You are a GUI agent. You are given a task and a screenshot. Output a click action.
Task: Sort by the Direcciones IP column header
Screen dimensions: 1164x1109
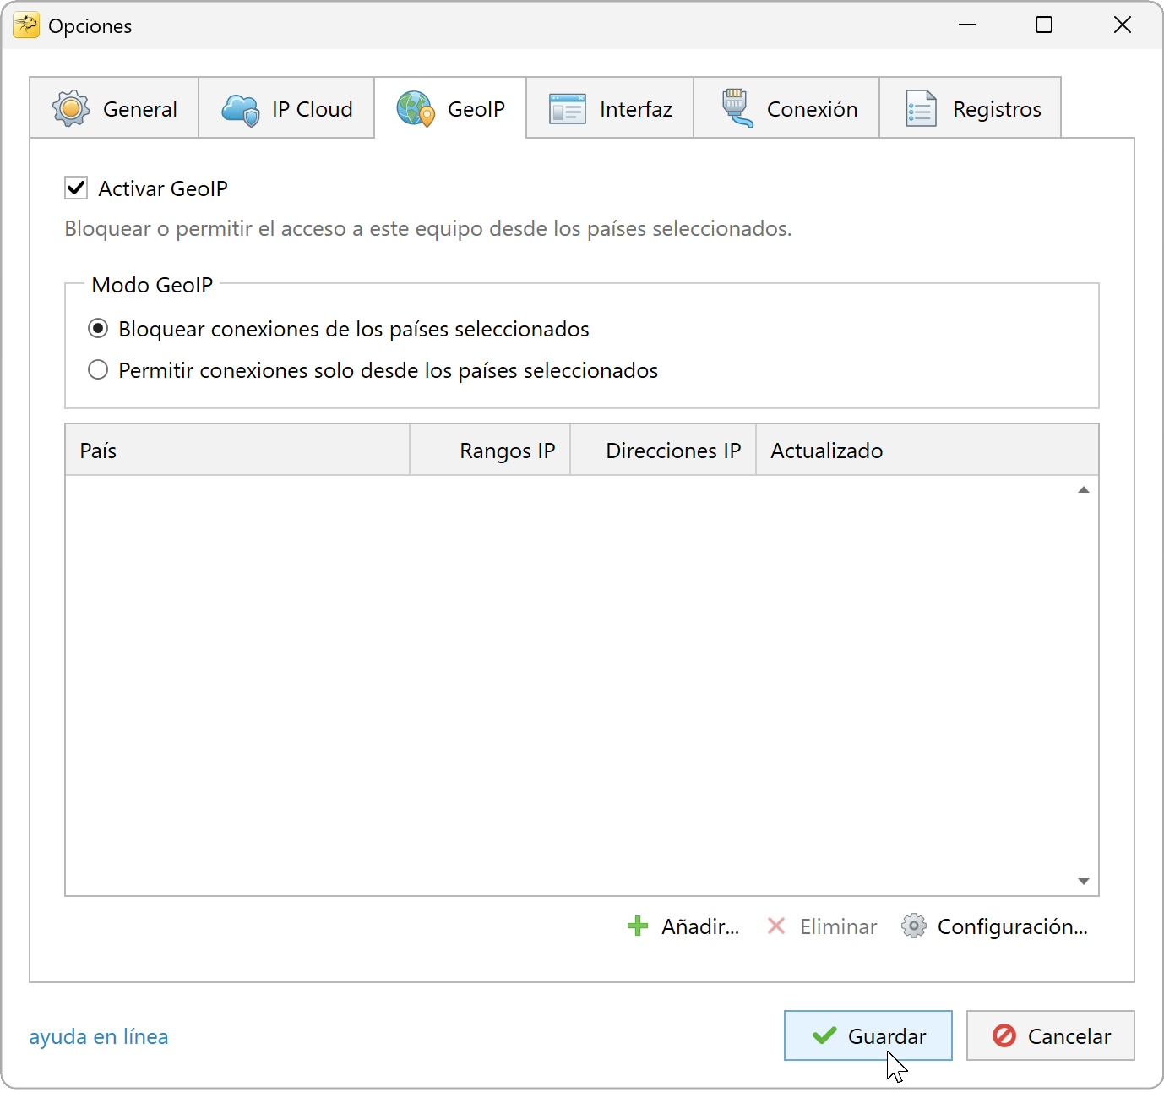[663, 450]
